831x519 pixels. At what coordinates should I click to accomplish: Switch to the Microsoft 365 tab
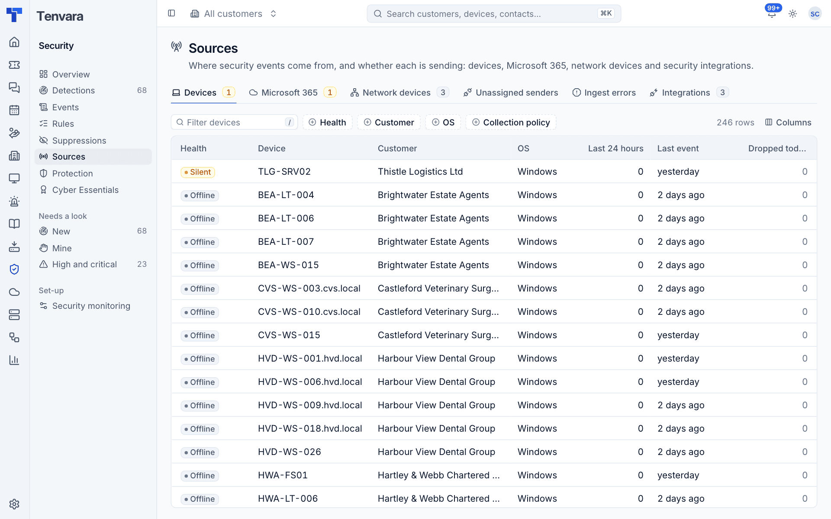(293, 93)
